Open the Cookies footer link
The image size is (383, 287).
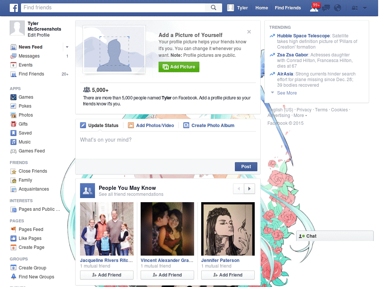point(339,110)
